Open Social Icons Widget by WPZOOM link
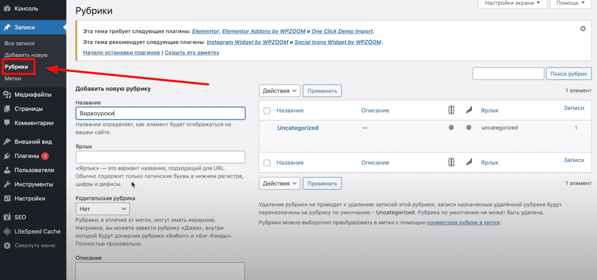597x280 pixels. click(x=338, y=42)
